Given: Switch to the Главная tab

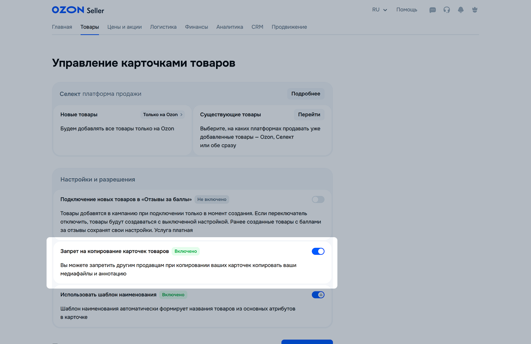Looking at the screenshot, I should pos(62,27).
